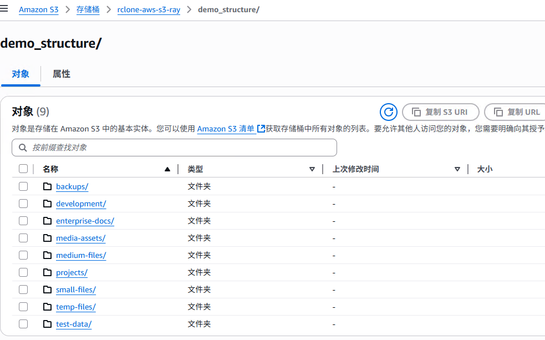This screenshot has height=340, width=545.
Task: Click the demo_structure/ page heading
Action: coord(51,43)
